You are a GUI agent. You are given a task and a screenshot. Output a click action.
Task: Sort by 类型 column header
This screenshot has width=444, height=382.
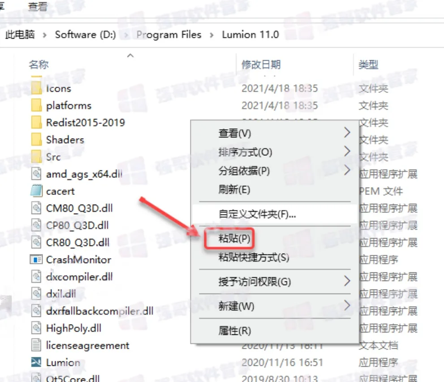pos(368,65)
